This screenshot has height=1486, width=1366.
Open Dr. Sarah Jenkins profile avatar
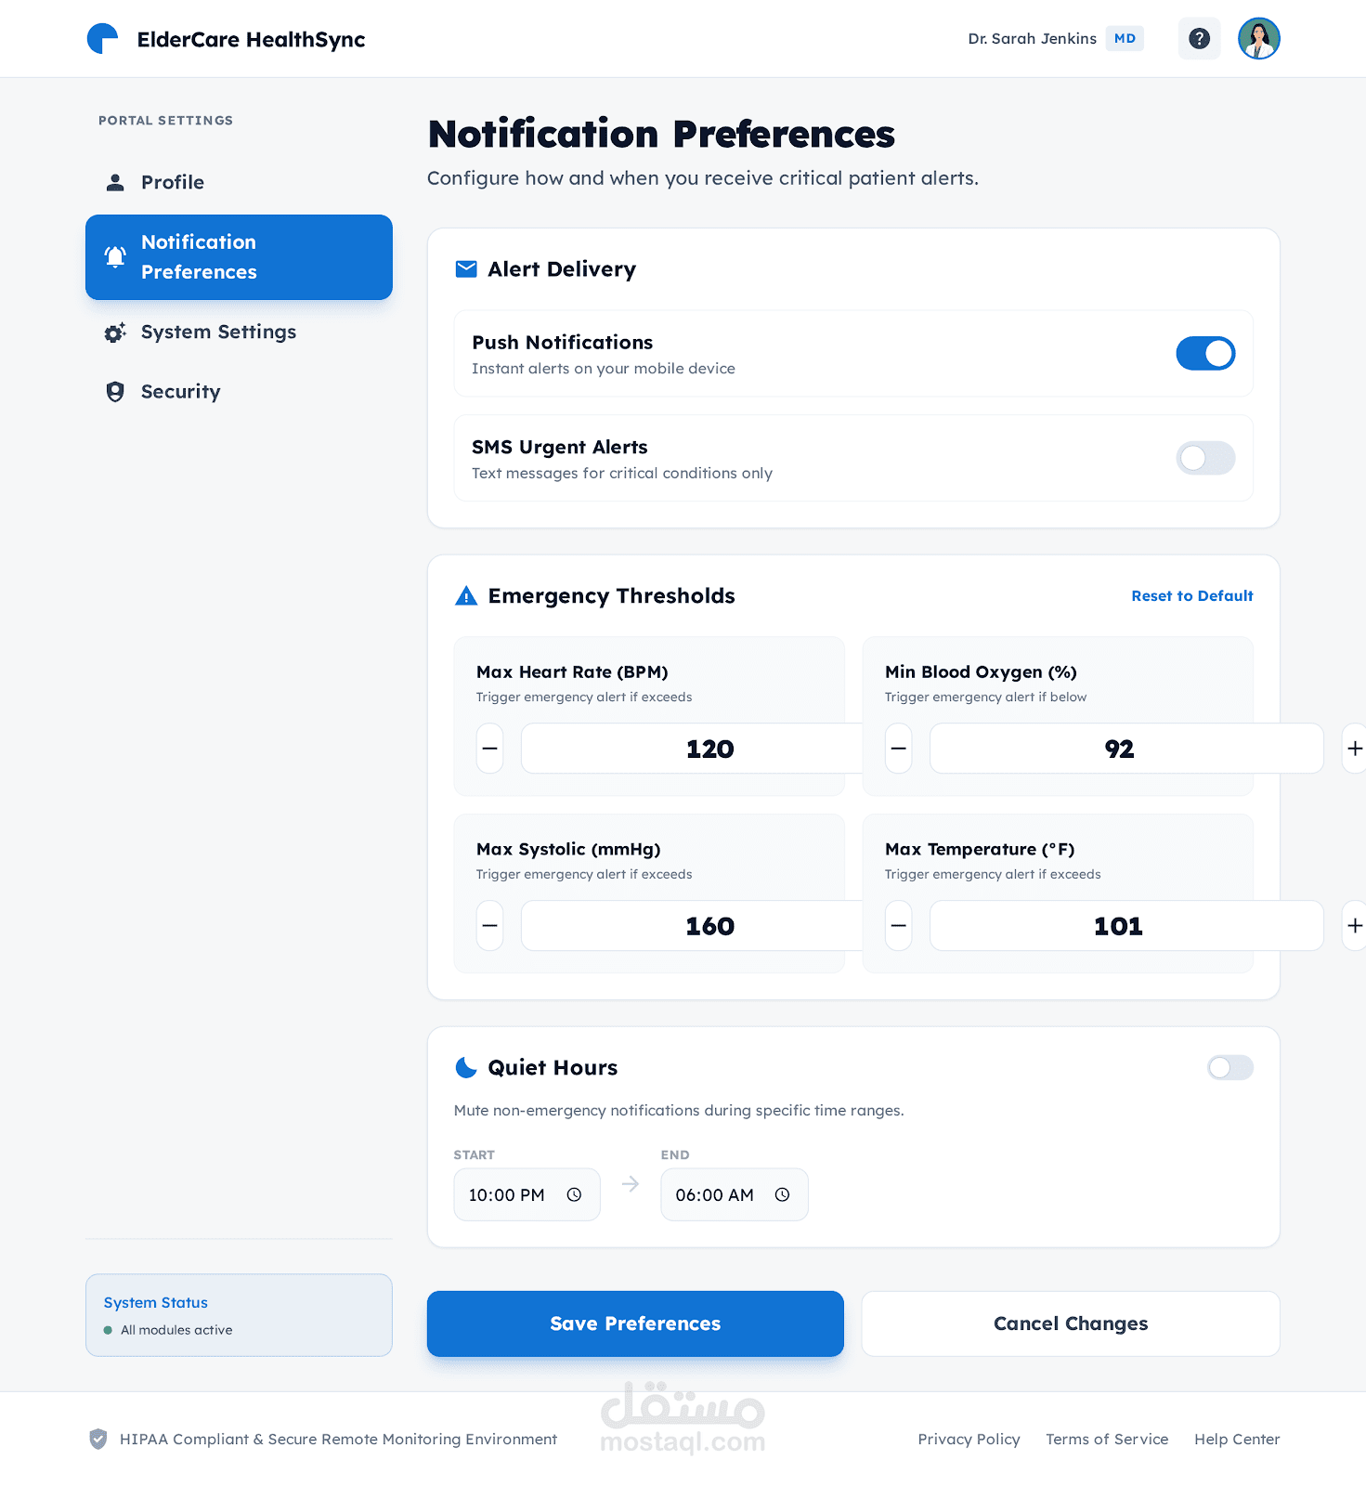pos(1258,39)
